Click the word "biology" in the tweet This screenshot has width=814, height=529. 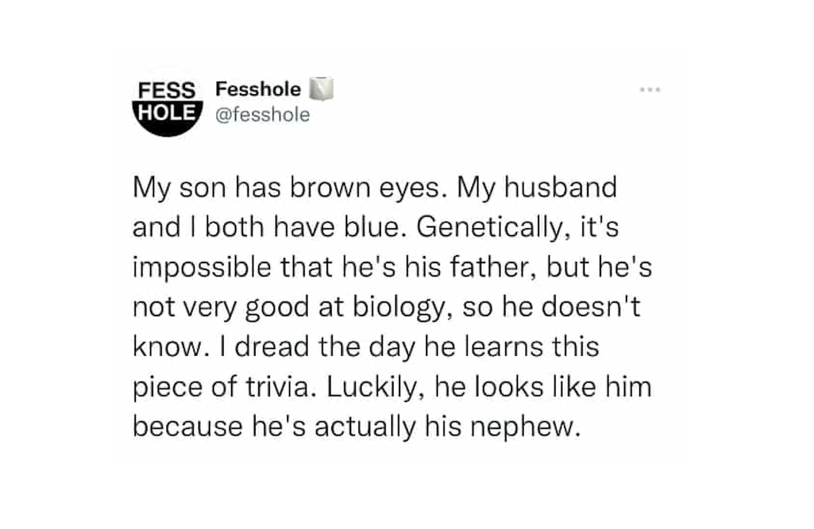pos(398,307)
